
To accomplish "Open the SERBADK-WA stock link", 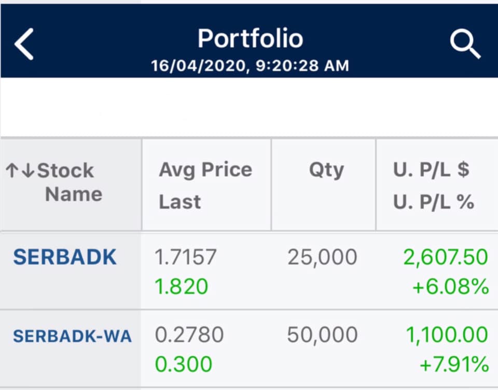I will point(73,337).
